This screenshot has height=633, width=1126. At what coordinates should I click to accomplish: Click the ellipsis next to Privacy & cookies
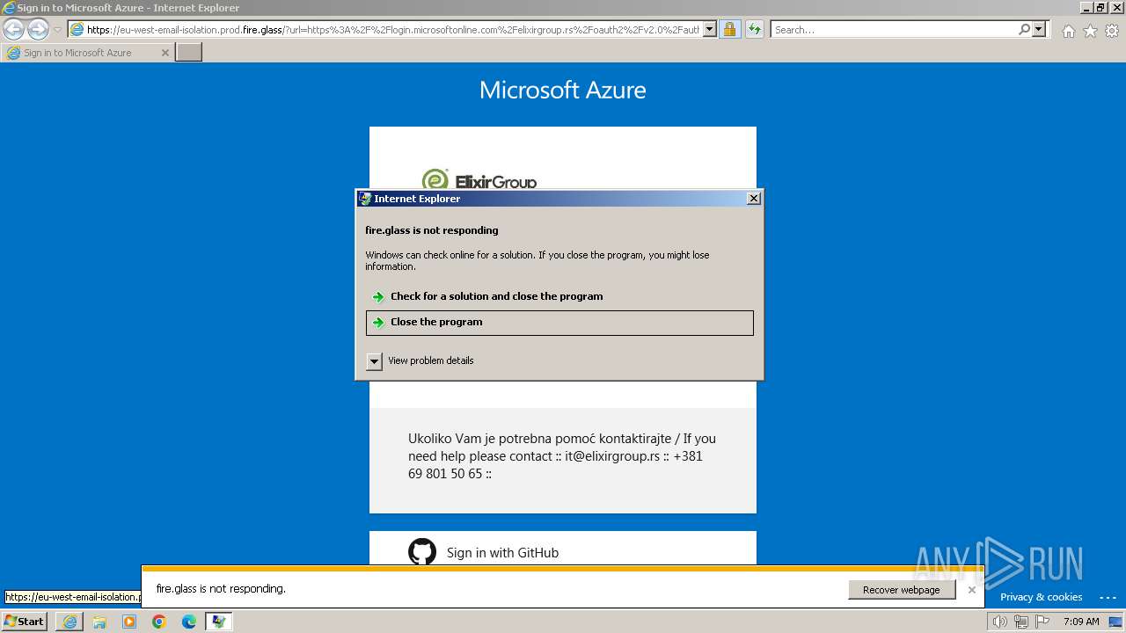click(1108, 597)
